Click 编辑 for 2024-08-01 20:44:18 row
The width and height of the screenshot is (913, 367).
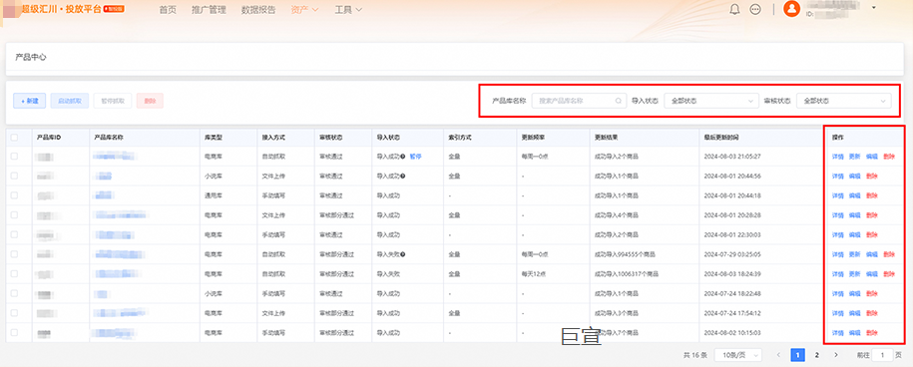pos(855,195)
